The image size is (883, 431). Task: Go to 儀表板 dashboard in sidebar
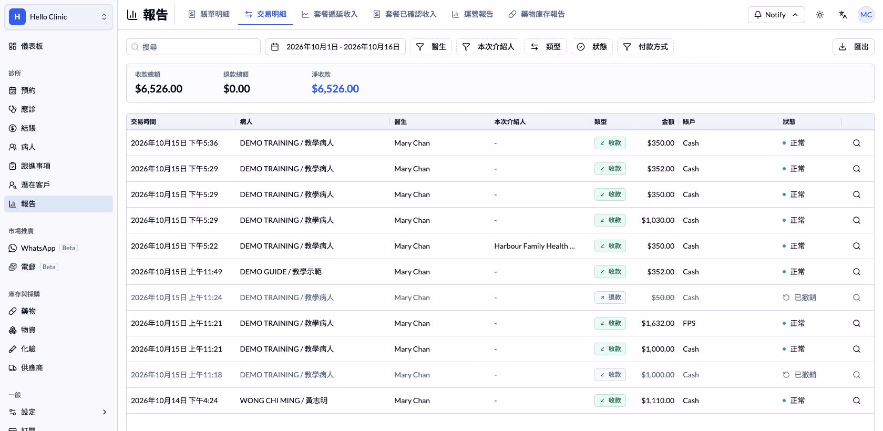(x=58, y=46)
